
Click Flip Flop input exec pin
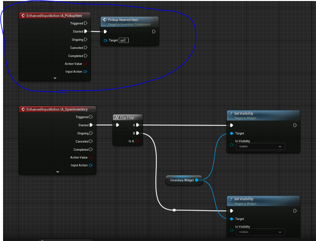pos(117,125)
